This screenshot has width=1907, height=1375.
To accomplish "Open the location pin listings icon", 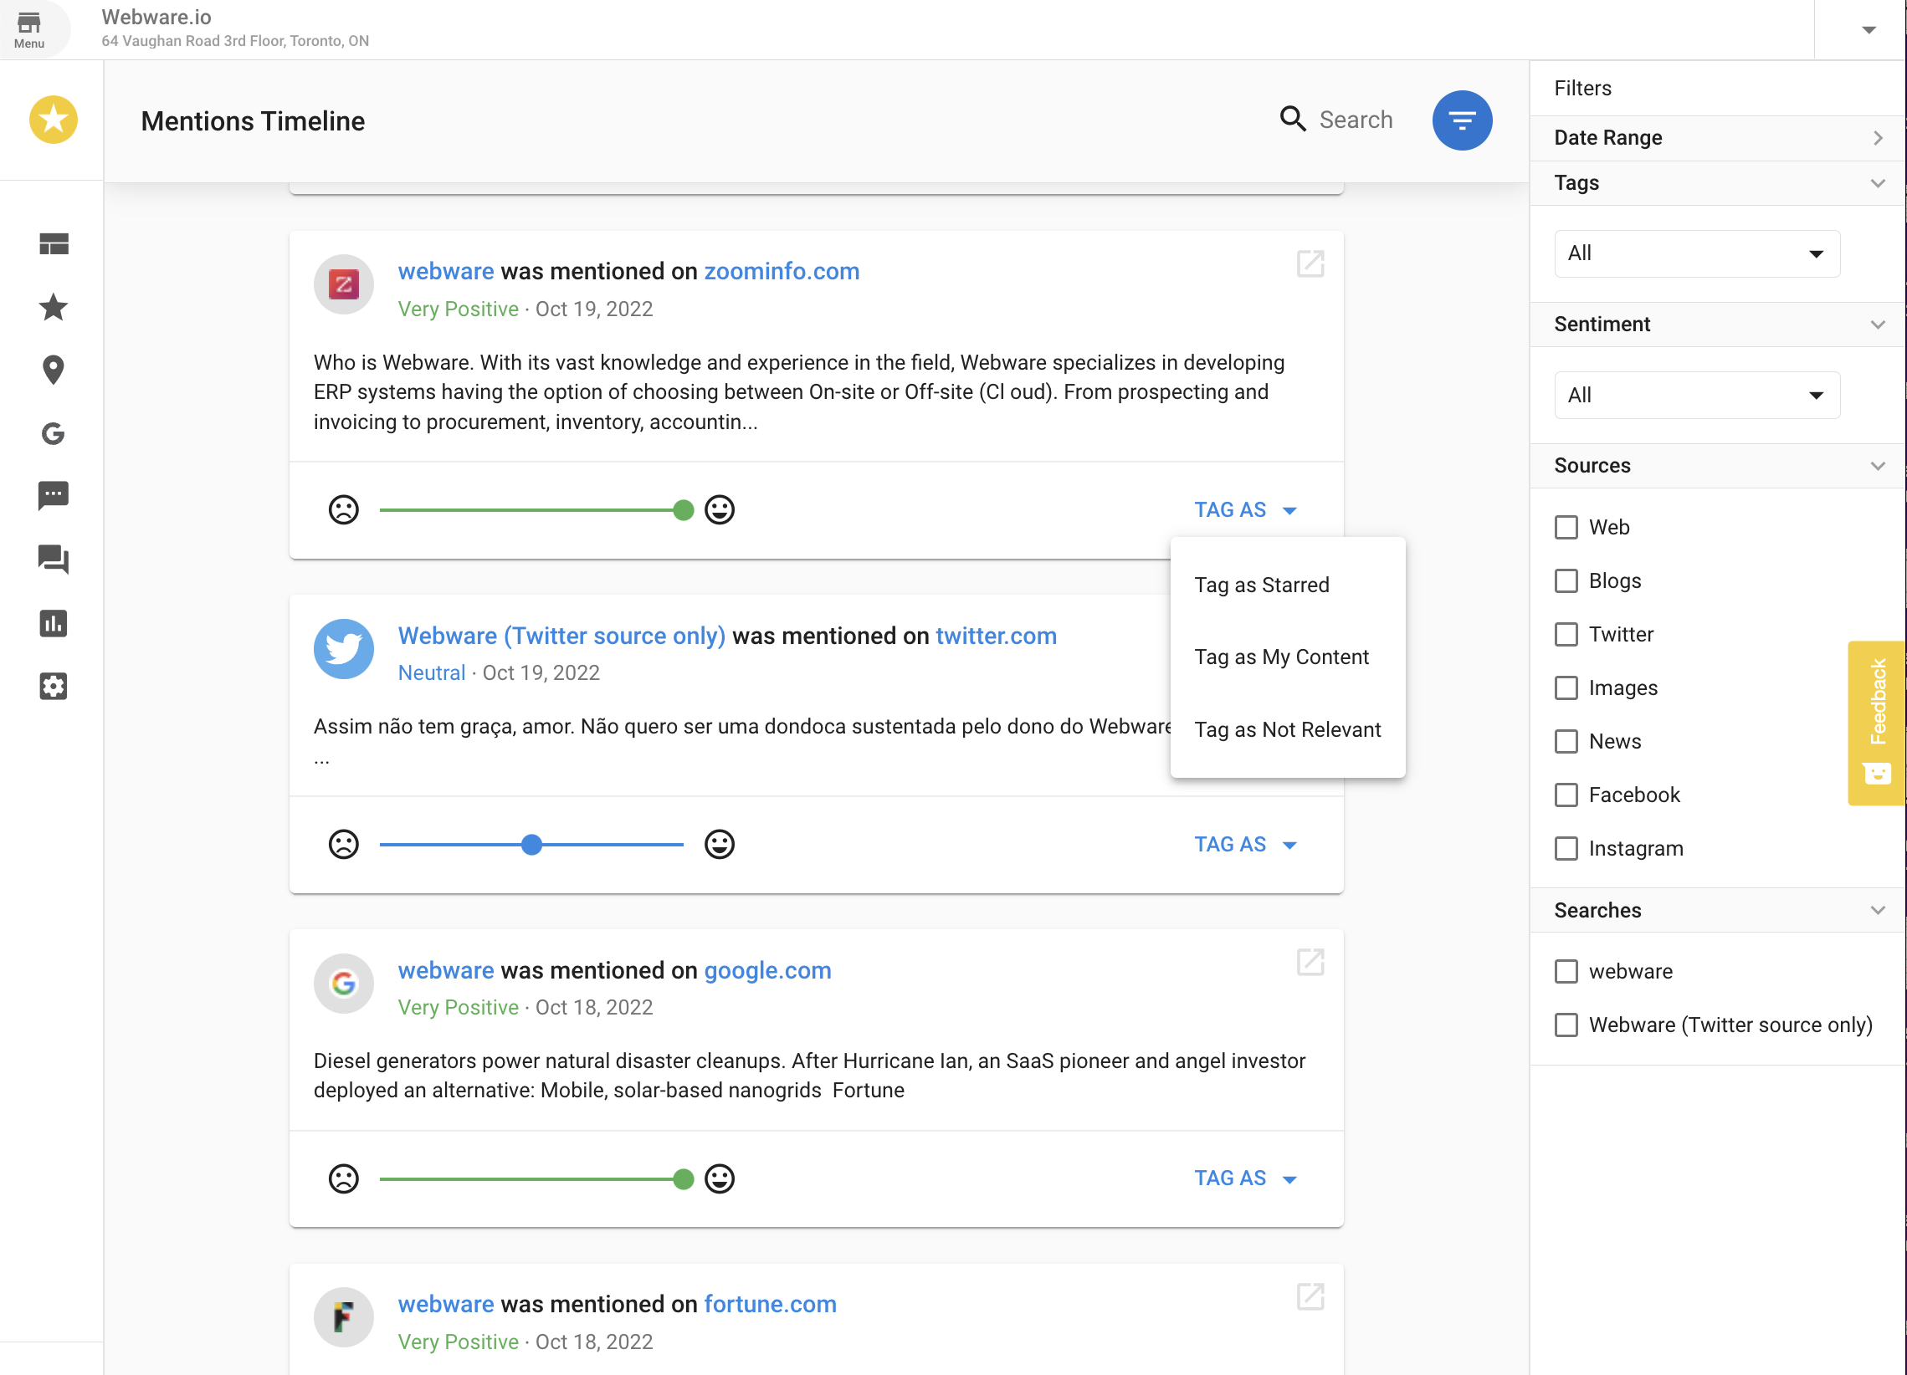I will point(54,370).
